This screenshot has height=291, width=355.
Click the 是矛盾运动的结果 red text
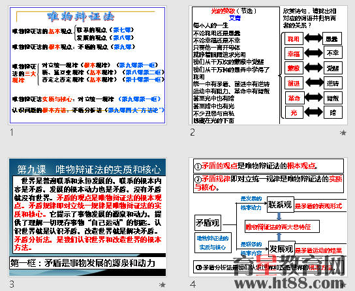[x=318, y=251]
